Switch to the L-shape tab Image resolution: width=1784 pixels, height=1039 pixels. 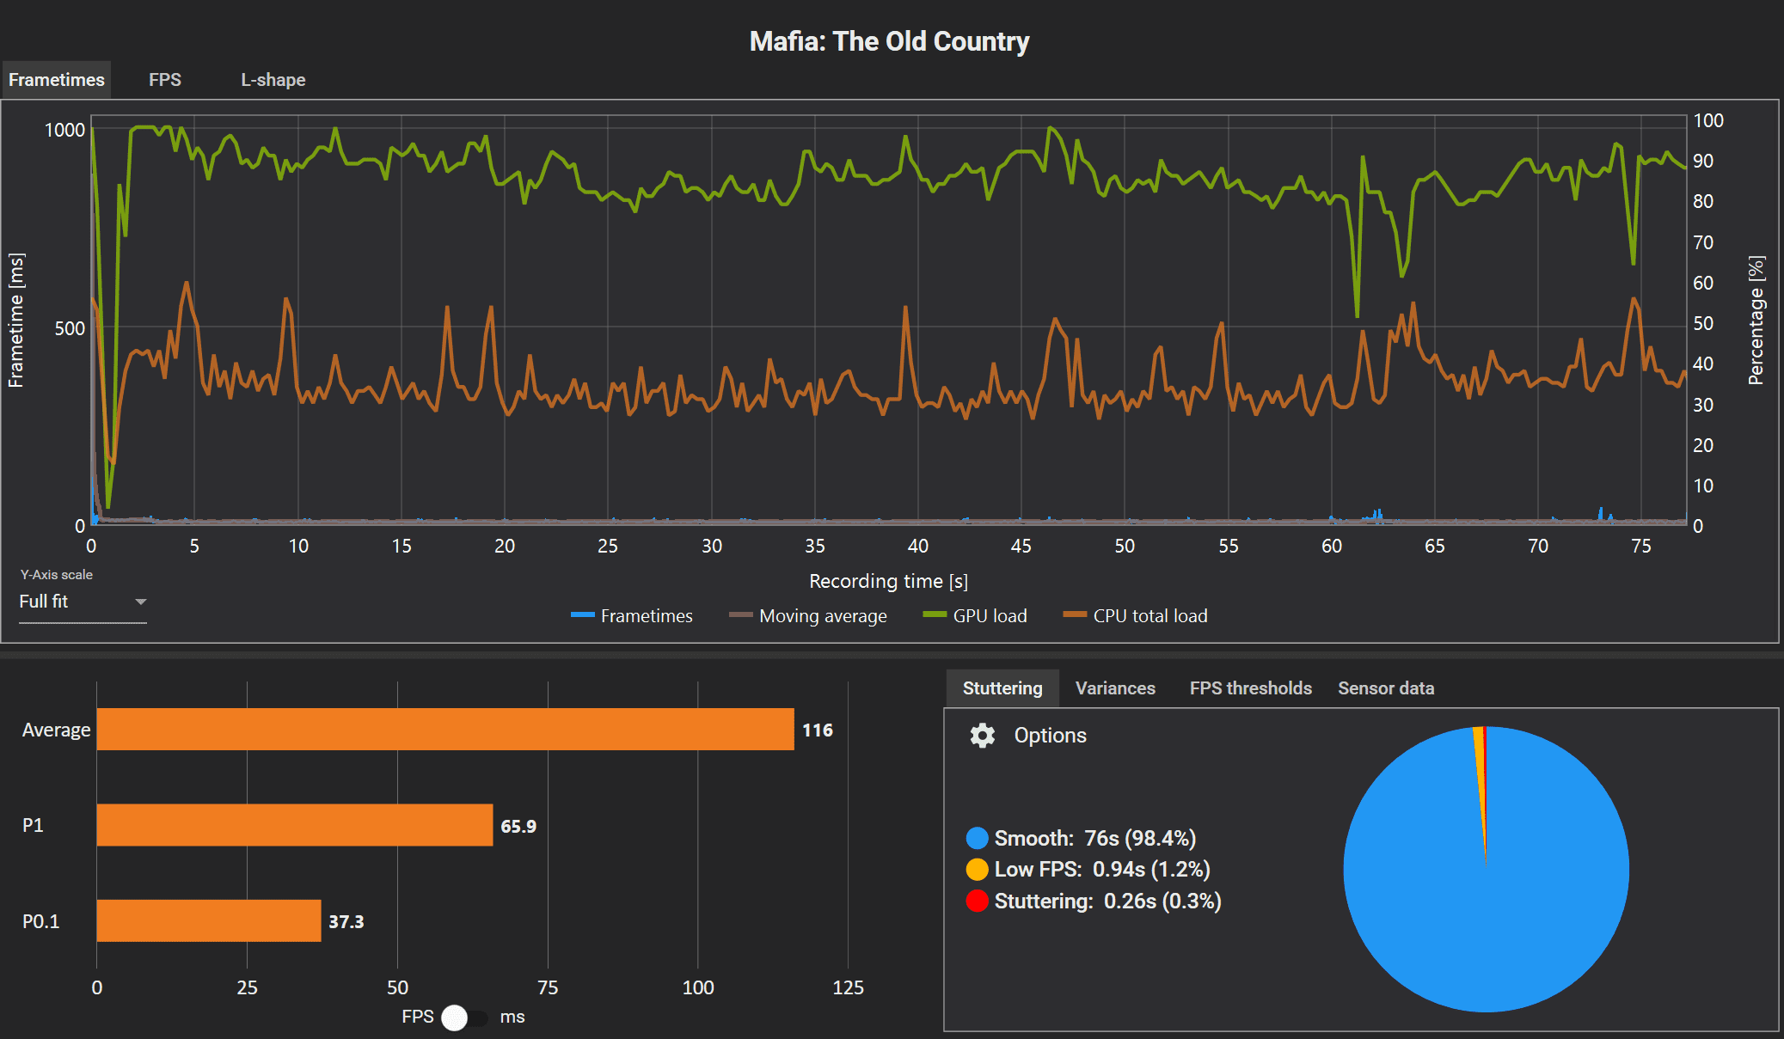tap(273, 80)
